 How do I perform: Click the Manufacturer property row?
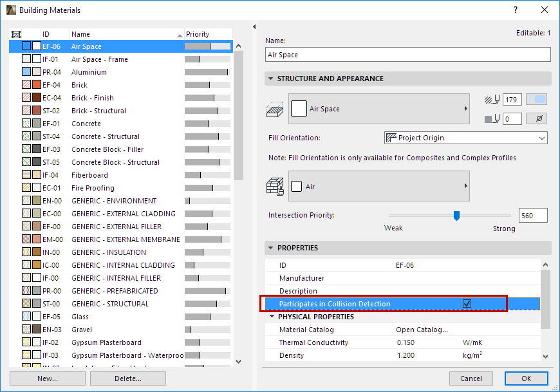[x=402, y=278]
